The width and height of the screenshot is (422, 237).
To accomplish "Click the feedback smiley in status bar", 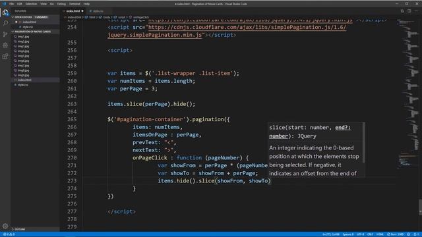I will pos(409,234).
